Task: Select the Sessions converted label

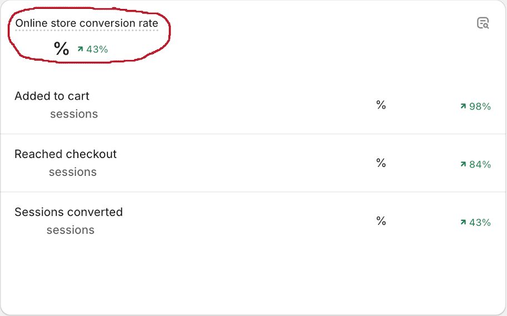Action: [x=68, y=212]
